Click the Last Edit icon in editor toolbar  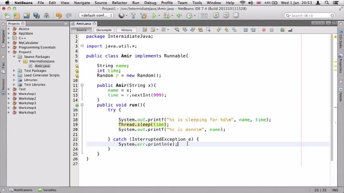point(145,30)
